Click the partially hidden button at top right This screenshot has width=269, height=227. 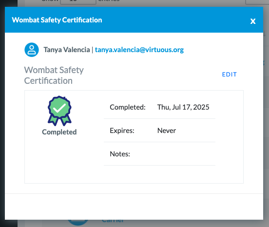[257, 2]
